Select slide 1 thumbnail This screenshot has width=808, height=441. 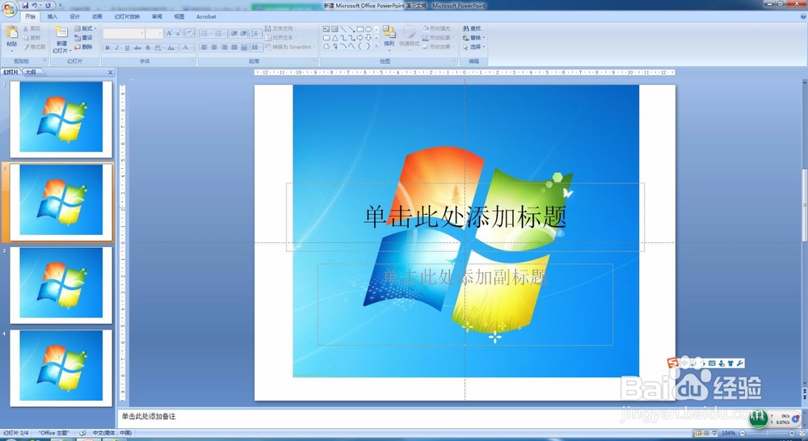61,119
